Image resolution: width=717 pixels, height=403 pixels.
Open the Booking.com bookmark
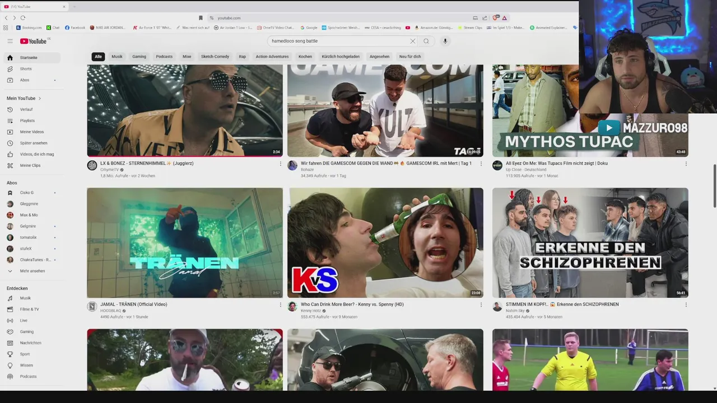pos(29,27)
